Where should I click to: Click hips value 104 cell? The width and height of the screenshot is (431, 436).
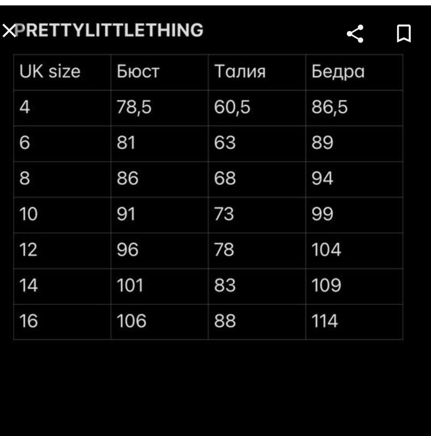pyautogui.click(x=354, y=251)
